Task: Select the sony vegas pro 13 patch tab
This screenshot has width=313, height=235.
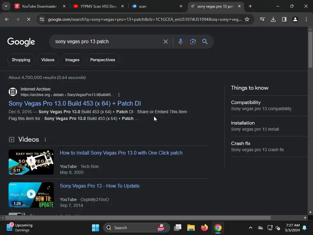Action: pos(215,6)
